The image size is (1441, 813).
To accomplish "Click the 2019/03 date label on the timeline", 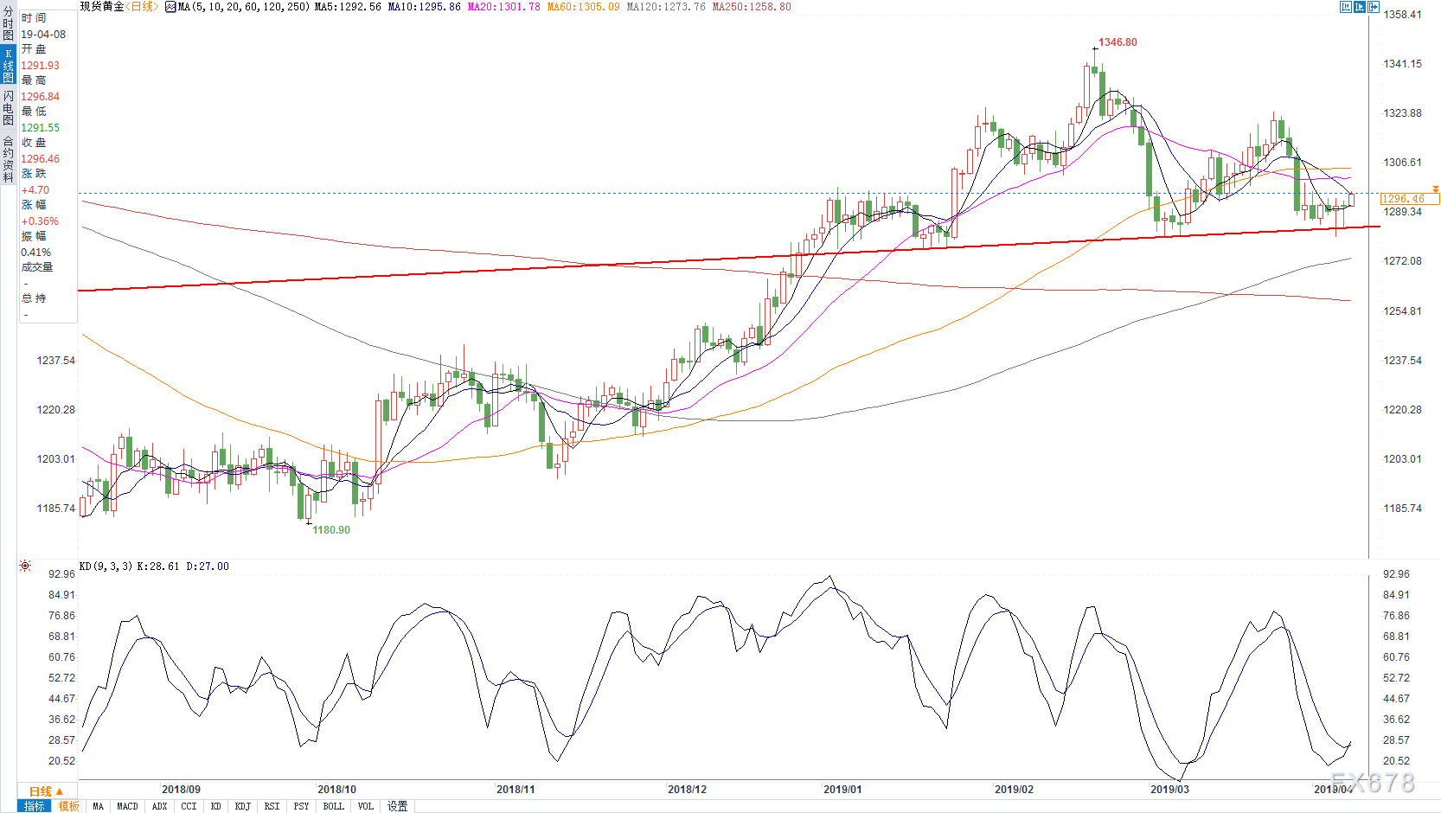I will [1169, 790].
